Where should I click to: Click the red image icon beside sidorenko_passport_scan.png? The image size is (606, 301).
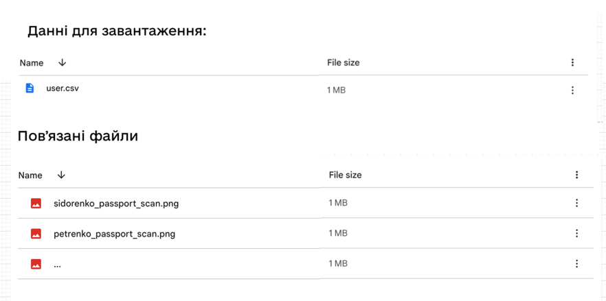click(36, 204)
